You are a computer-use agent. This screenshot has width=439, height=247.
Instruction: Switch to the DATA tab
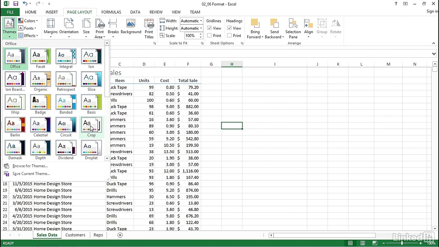point(135,12)
